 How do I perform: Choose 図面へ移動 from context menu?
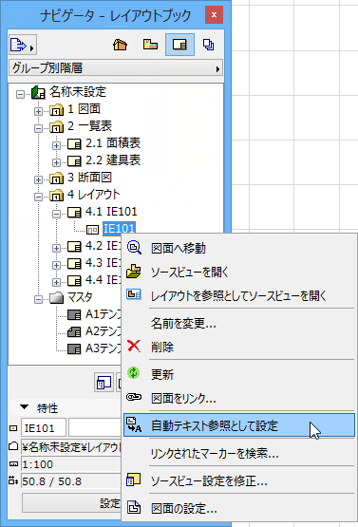pyautogui.click(x=239, y=249)
